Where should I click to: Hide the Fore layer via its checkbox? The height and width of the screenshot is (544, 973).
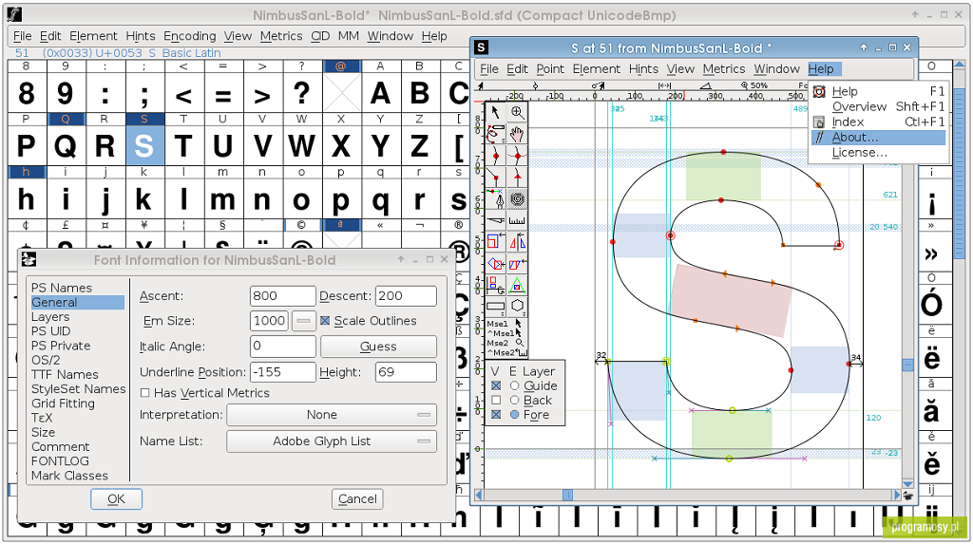(x=496, y=414)
